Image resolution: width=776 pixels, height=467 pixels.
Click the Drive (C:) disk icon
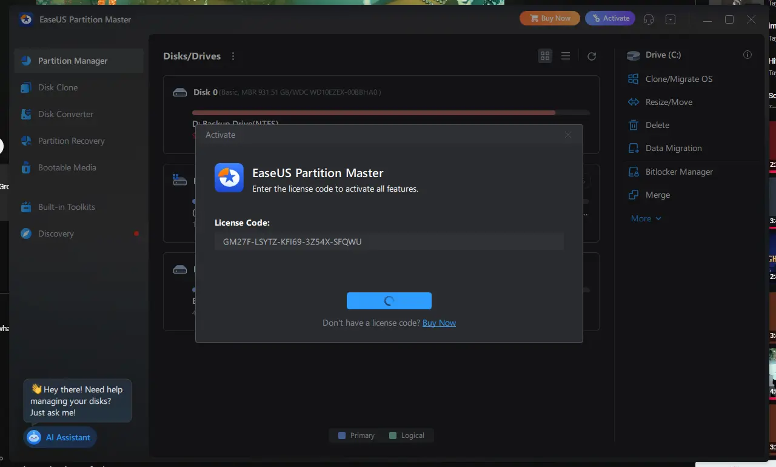coord(634,55)
